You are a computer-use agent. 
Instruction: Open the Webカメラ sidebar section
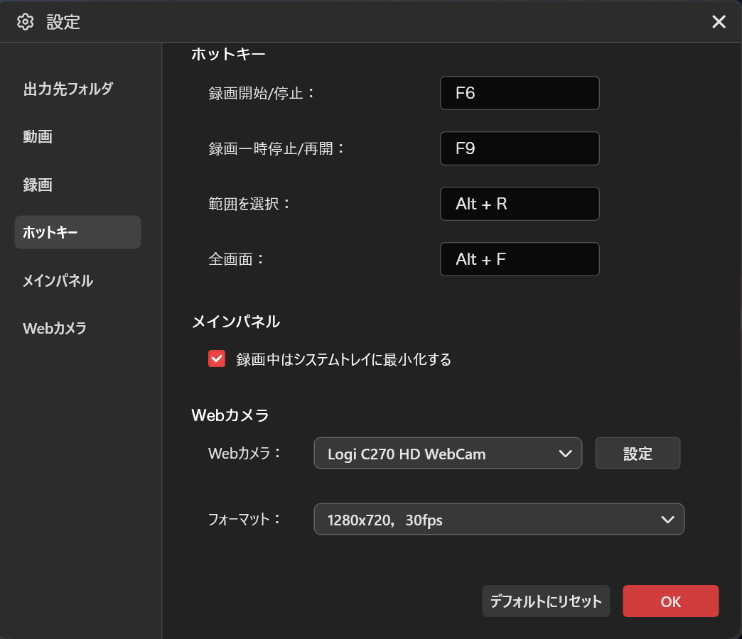click(x=55, y=328)
